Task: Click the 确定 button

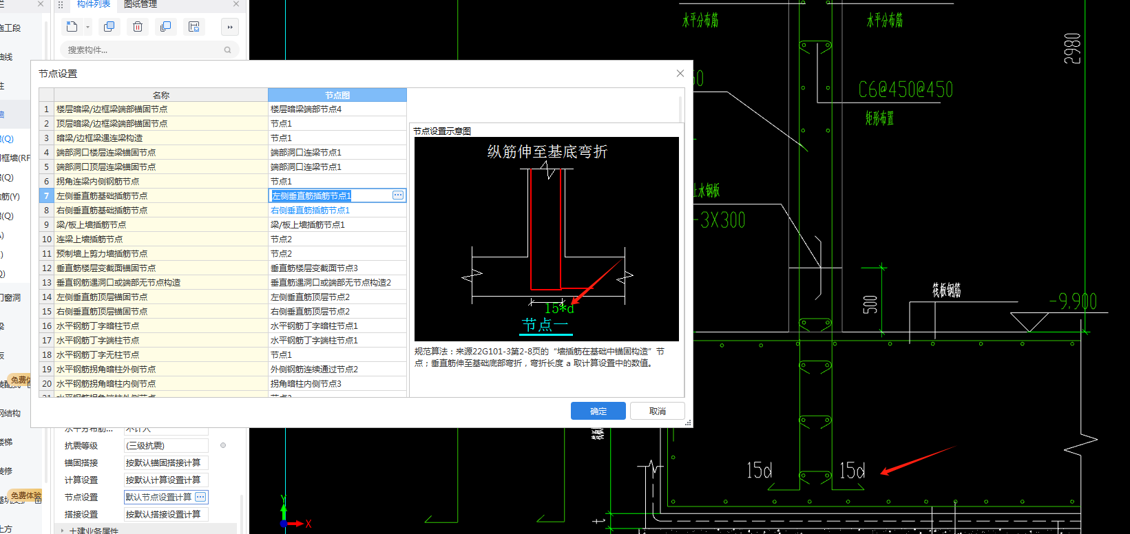Action: coord(598,411)
